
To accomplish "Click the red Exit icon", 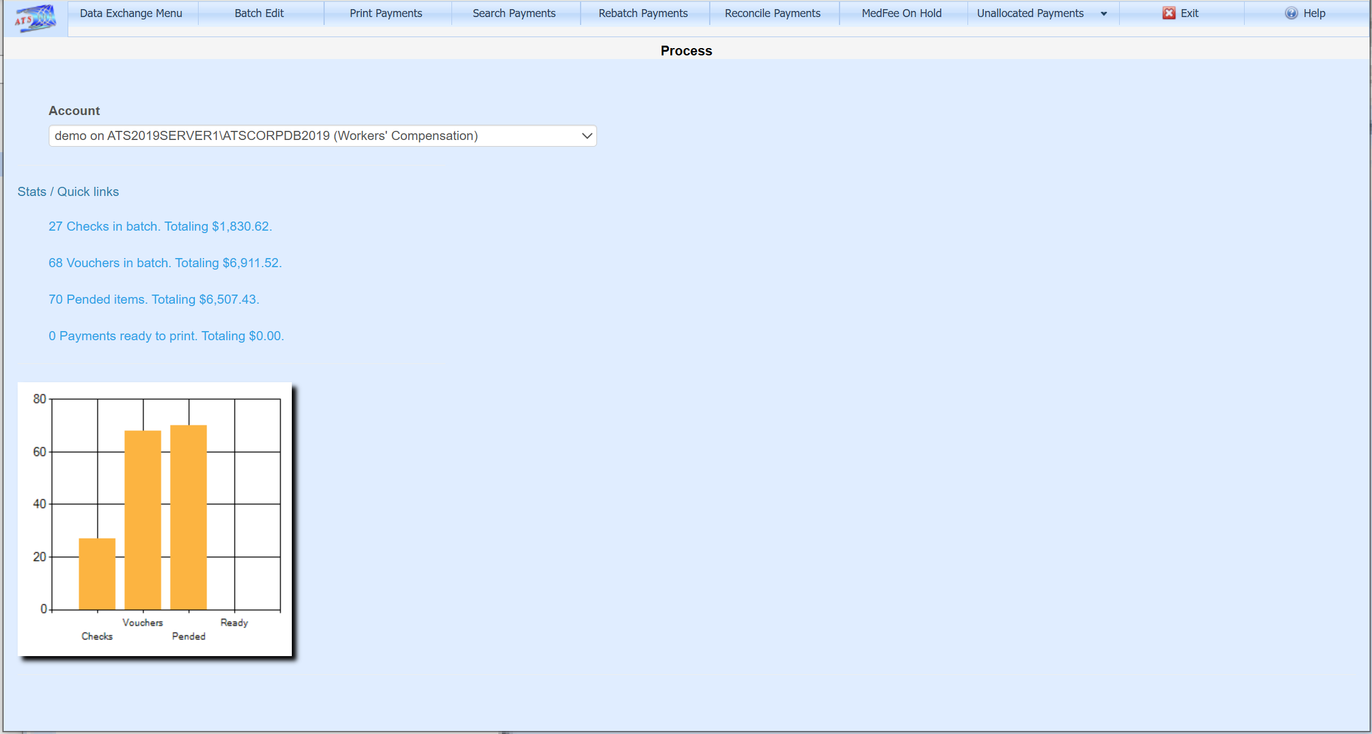I will pyautogui.click(x=1169, y=13).
